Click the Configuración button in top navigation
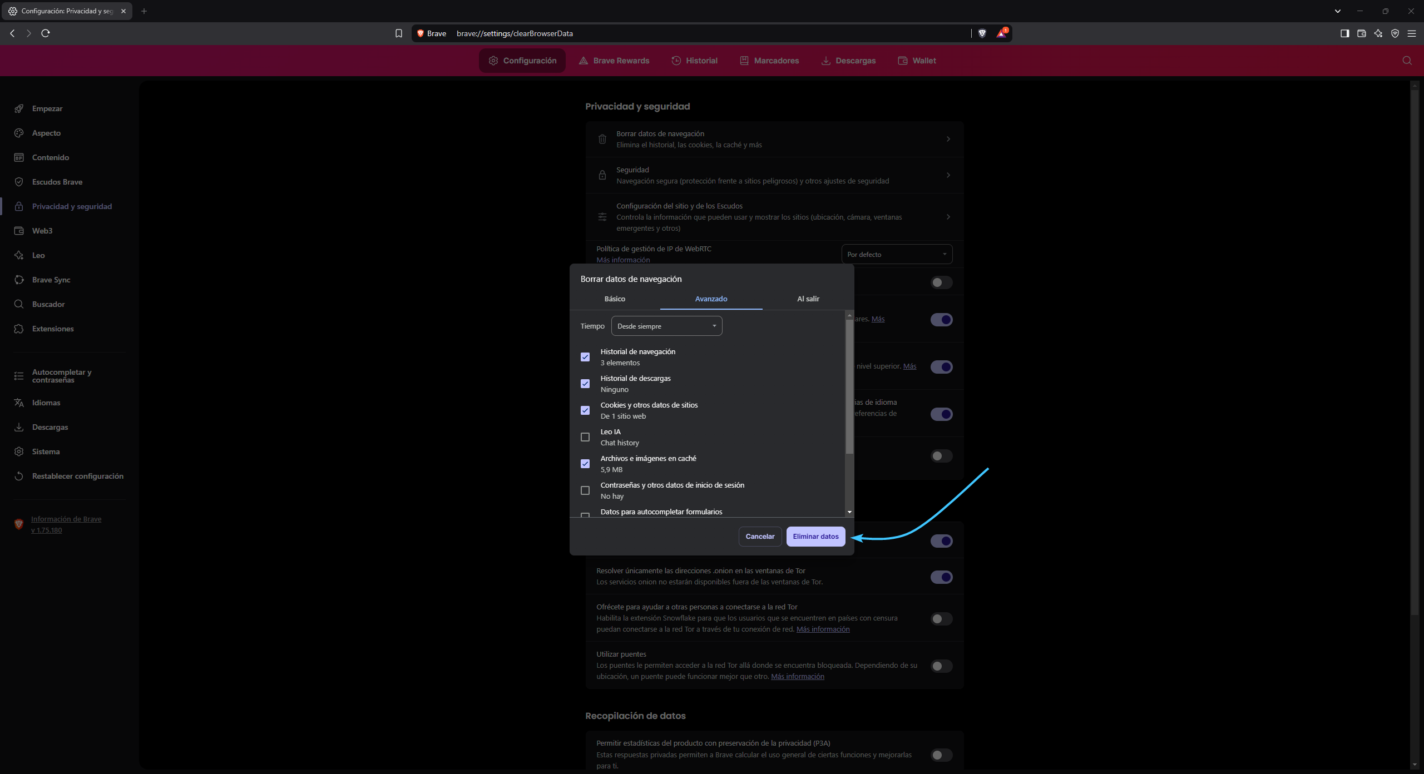This screenshot has height=774, width=1424. (522, 61)
